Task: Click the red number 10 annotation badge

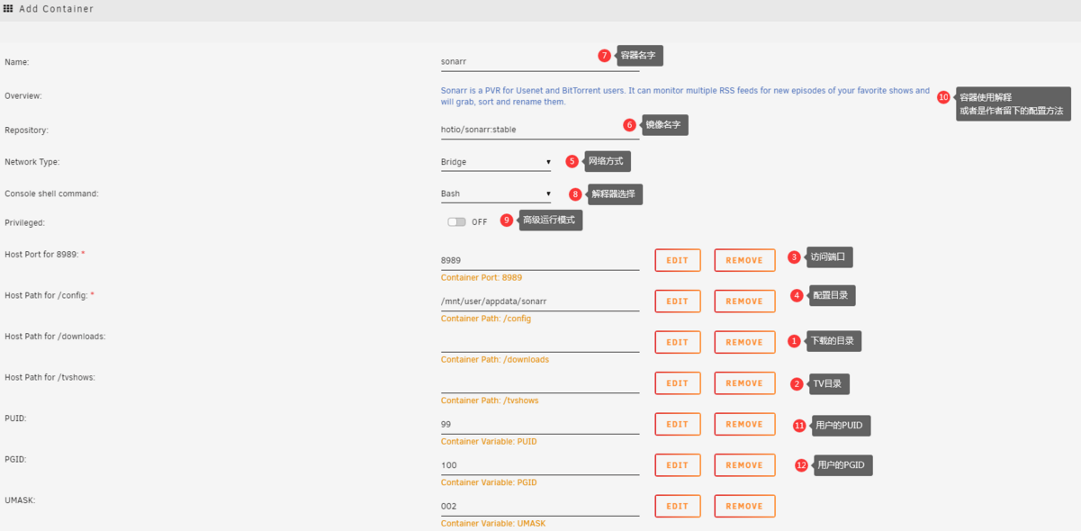Action: [x=943, y=97]
